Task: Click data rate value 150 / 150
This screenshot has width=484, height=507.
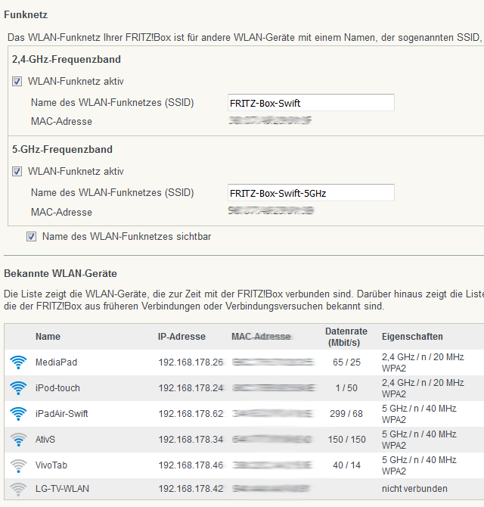Action: [x=346, y=440]
